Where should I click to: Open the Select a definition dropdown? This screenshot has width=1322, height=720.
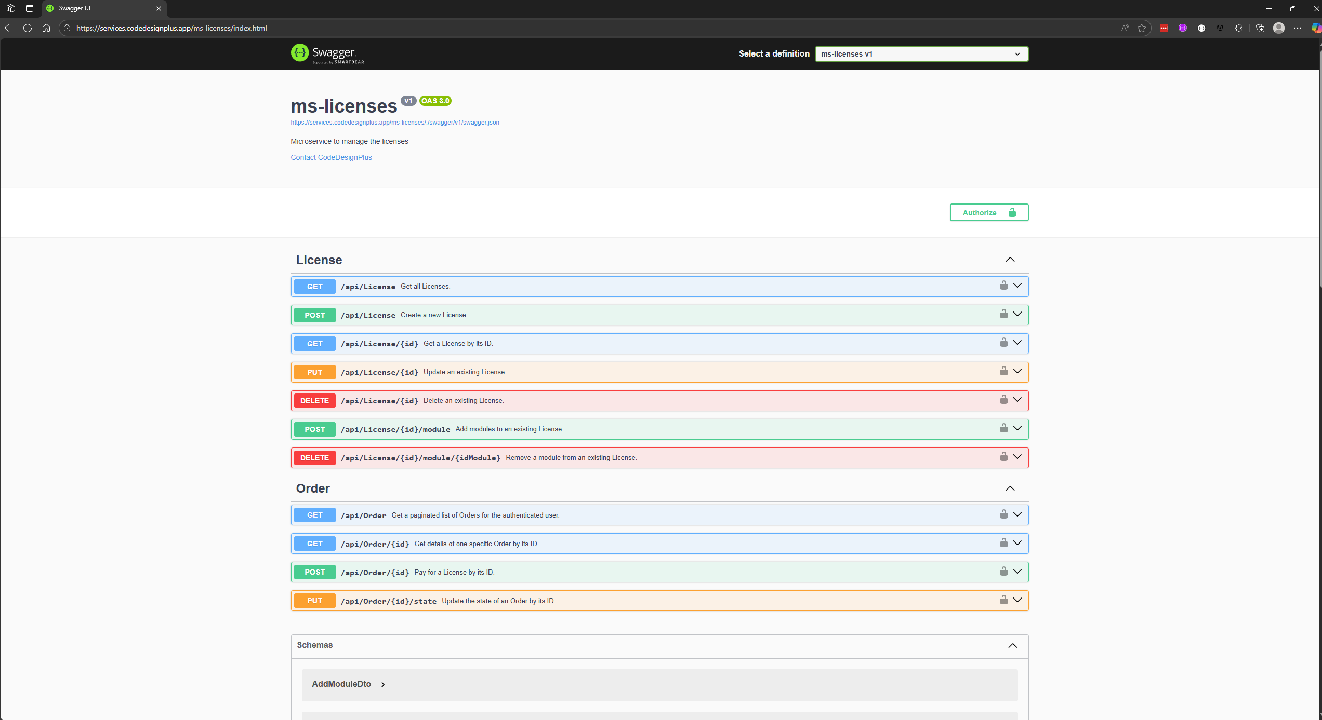coord(921,54)
